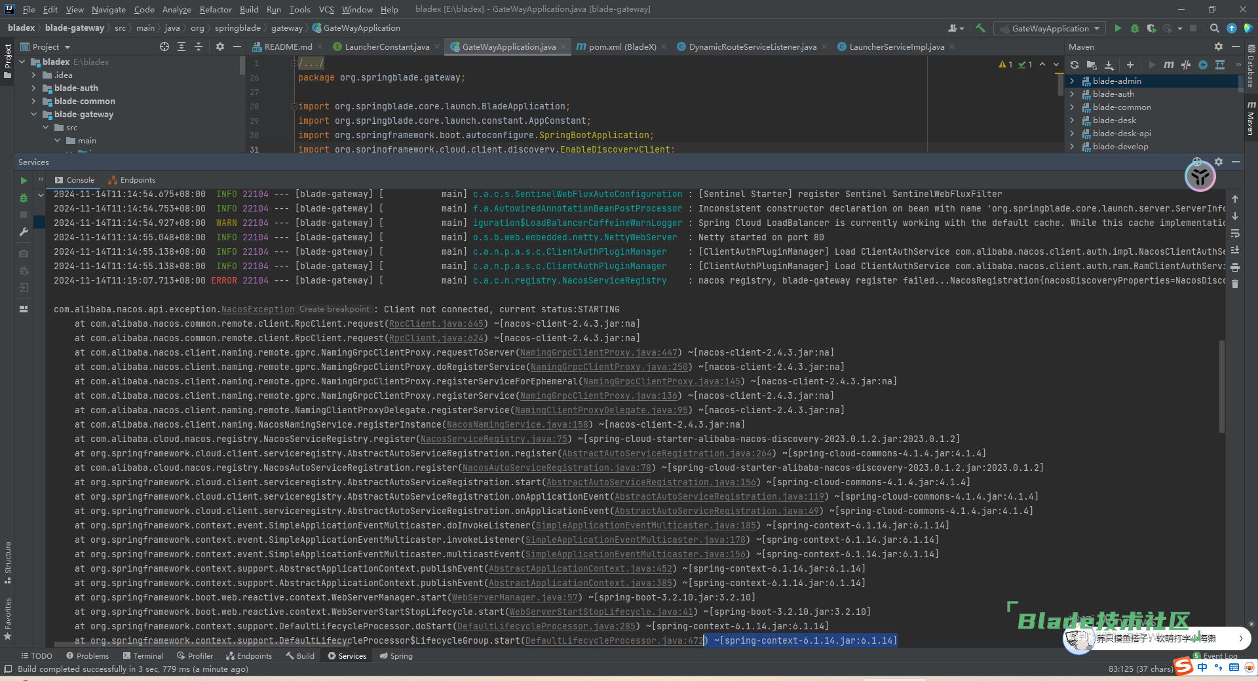Jump down with the console down arrow icon
This screenshot has width=1258, height=681.
coord(1235,216)
